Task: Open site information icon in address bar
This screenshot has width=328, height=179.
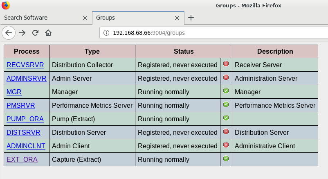Action: (x=106, y=33)
